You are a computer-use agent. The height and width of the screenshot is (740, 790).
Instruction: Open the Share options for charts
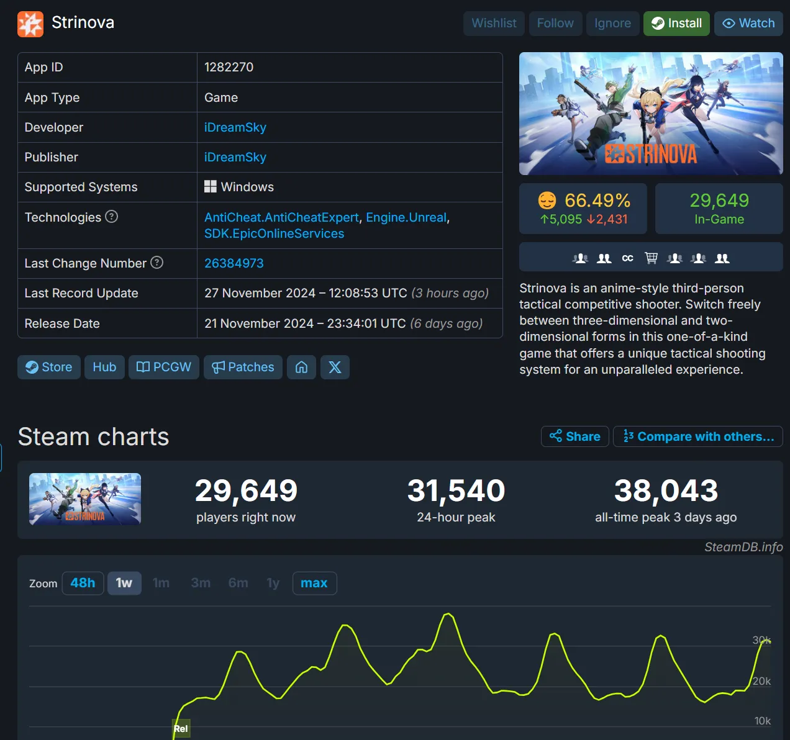pos(574,436)
